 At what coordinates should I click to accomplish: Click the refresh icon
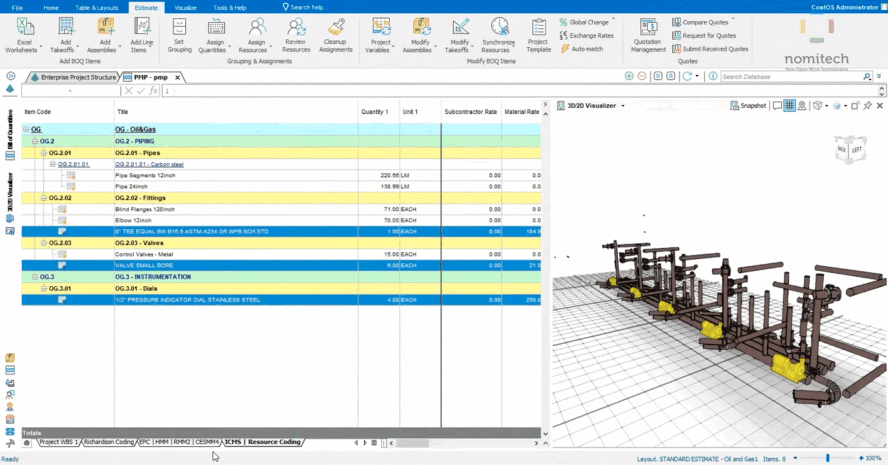click(687, 76)
